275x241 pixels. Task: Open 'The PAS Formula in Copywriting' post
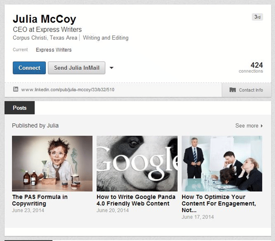tap(40, 200)
